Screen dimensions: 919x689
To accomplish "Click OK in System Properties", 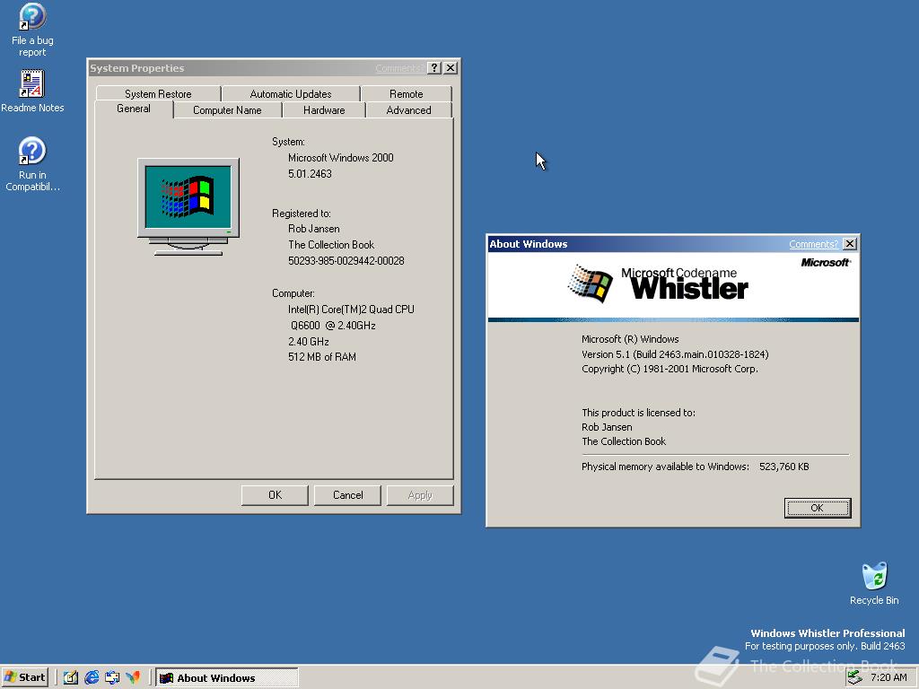I will coord(275,495).
